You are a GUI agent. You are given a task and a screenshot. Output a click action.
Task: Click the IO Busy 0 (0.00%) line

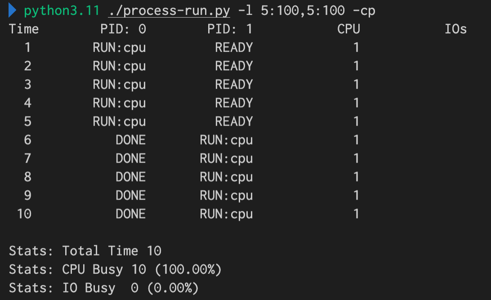click(x=104, y=288)
